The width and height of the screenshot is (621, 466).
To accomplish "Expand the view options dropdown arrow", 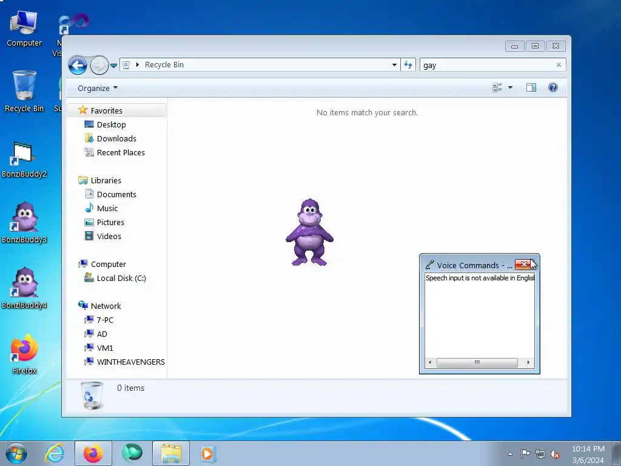I will [x=510, y=87].
